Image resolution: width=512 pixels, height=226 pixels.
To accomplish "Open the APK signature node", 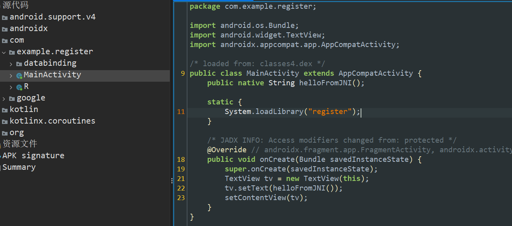I will (33, 156).
